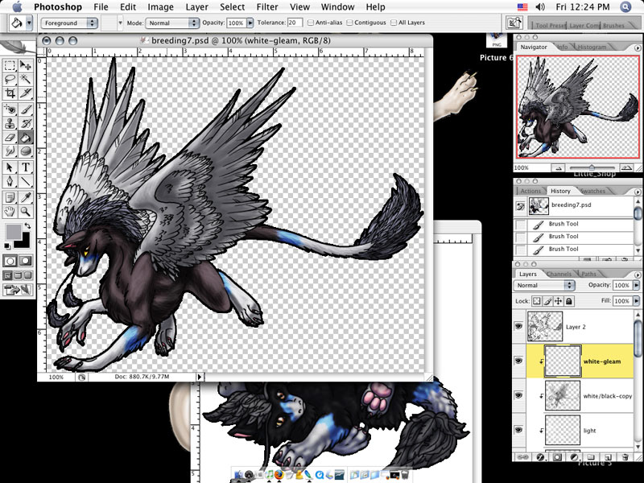
Task: Add a layer style effect
Action: tap(540, 456)
